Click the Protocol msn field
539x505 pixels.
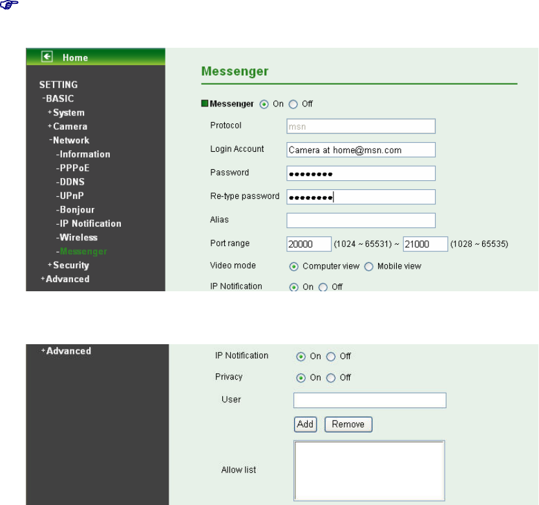361,127
